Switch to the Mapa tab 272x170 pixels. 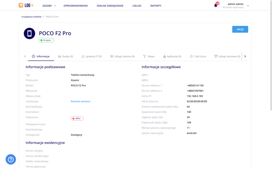click(x=149, y=56)
